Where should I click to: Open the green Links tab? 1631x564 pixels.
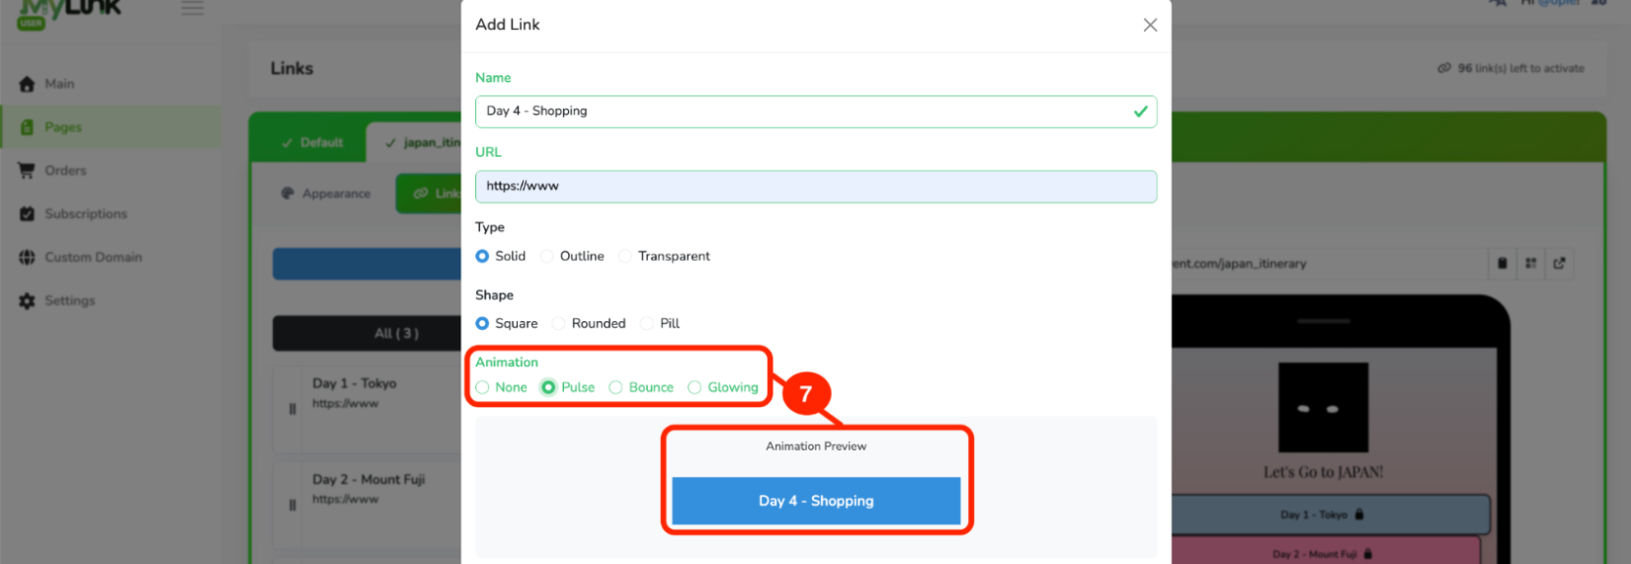click(430, 194)
